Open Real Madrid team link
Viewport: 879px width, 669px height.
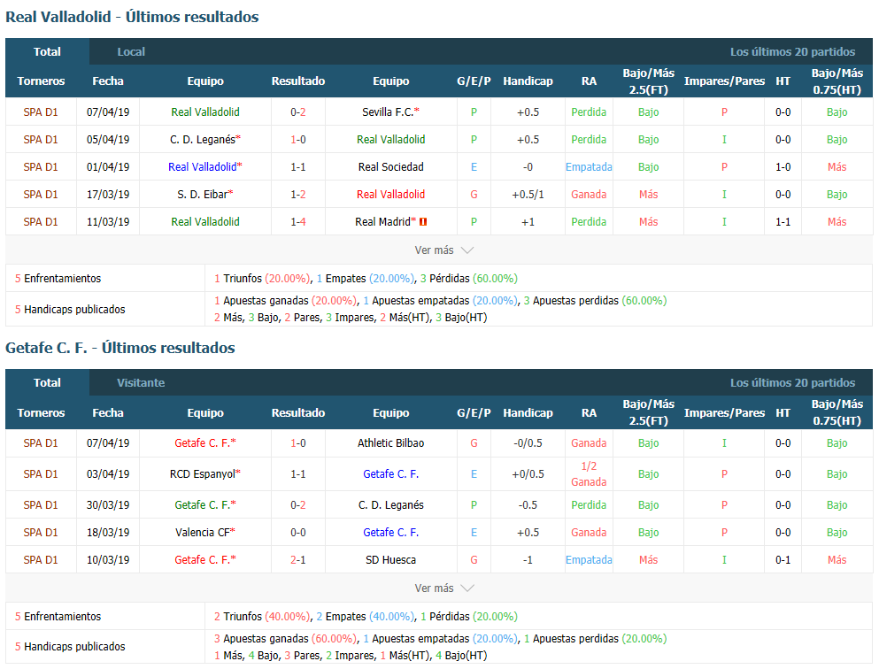(x=383, y=222)
